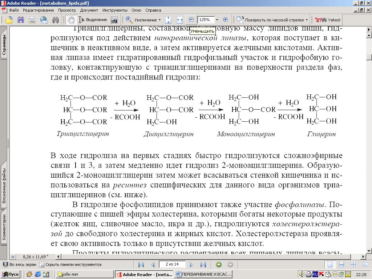Select the Hand tool
This screenshot has height=279, width=372.
pos(71,20)
